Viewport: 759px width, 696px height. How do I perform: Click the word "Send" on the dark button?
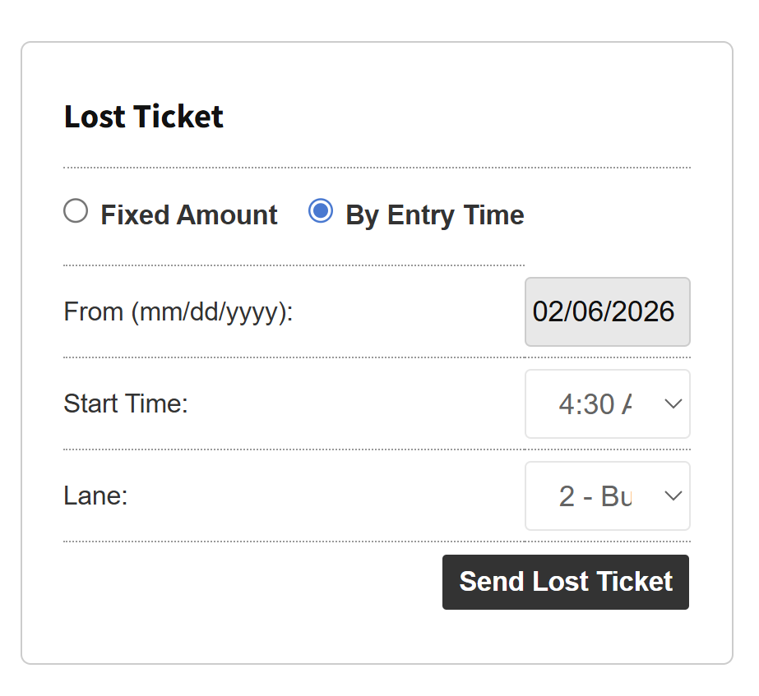click(492, 582)
